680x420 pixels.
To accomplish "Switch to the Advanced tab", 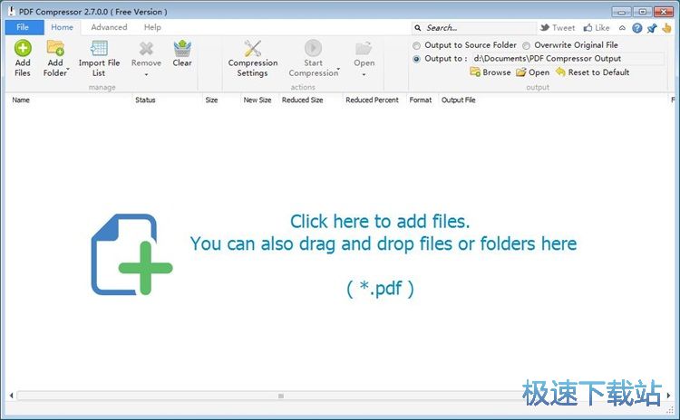I will point(109,27).
